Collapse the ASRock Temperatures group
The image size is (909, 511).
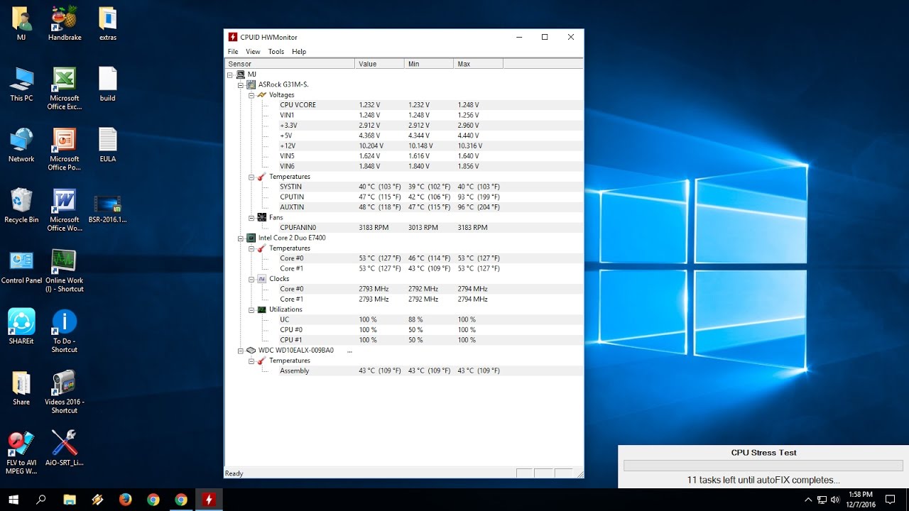tap(251, 177)
